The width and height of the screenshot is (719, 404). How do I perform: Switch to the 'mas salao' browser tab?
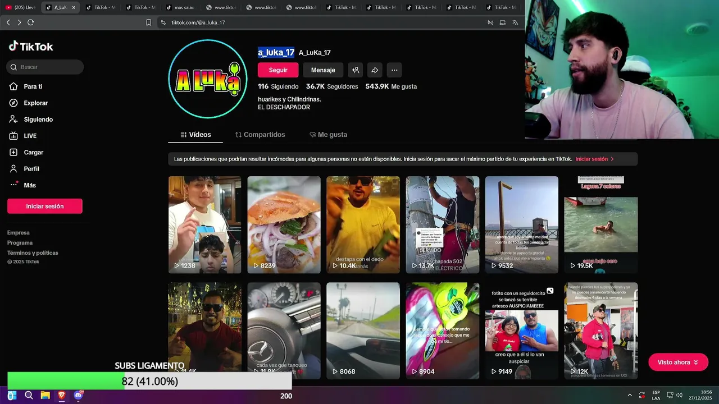click(181, 7)
